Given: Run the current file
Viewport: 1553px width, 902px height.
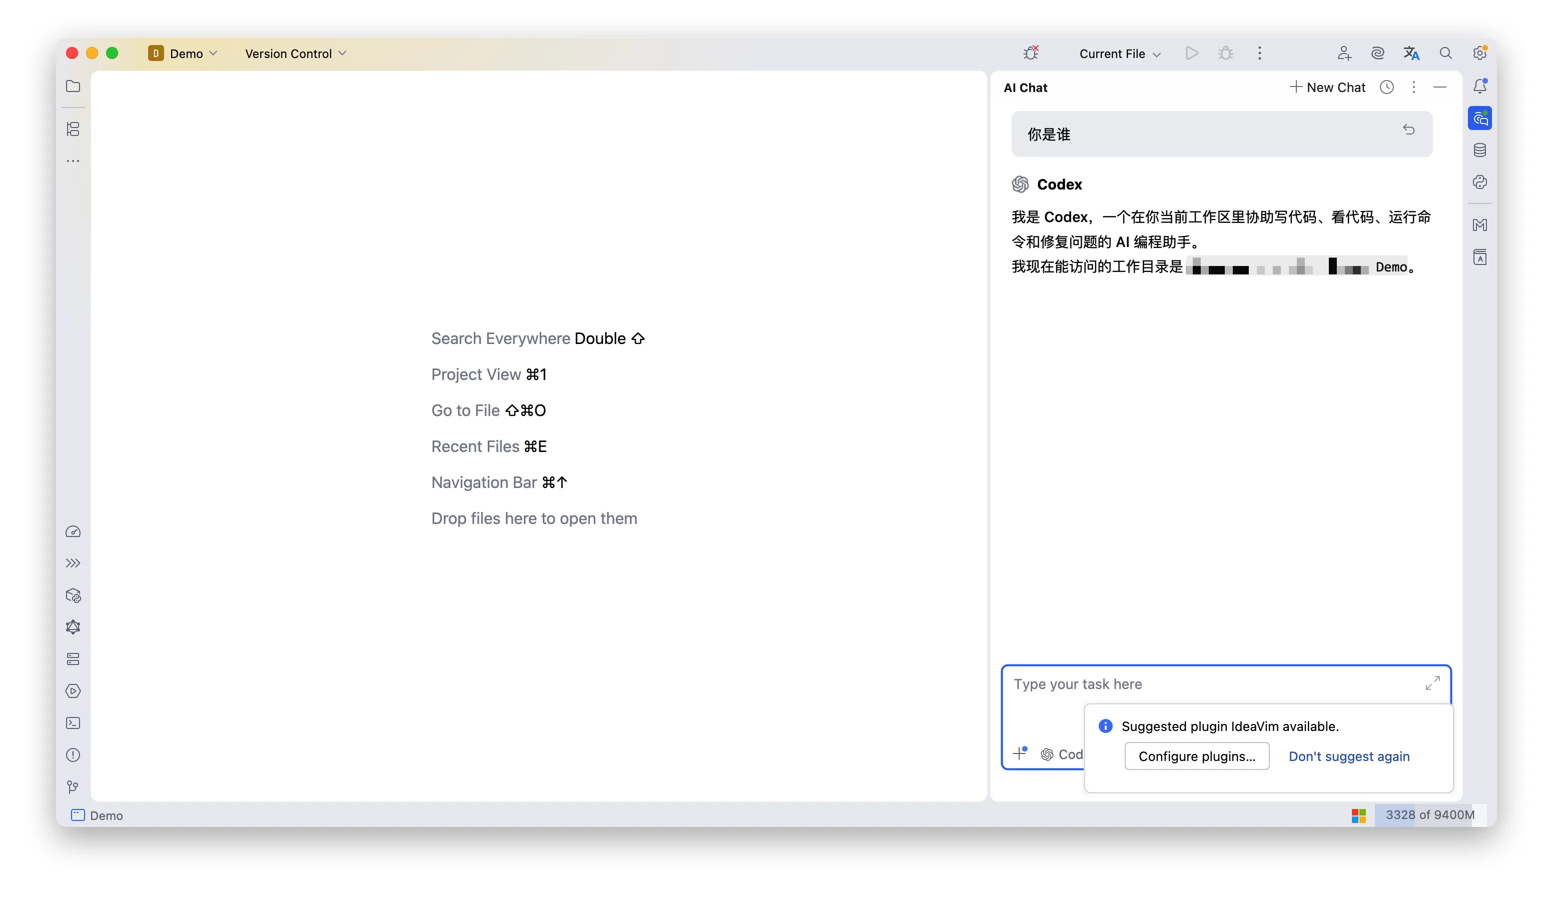Looking at the screenshot, I should 1192,53.
